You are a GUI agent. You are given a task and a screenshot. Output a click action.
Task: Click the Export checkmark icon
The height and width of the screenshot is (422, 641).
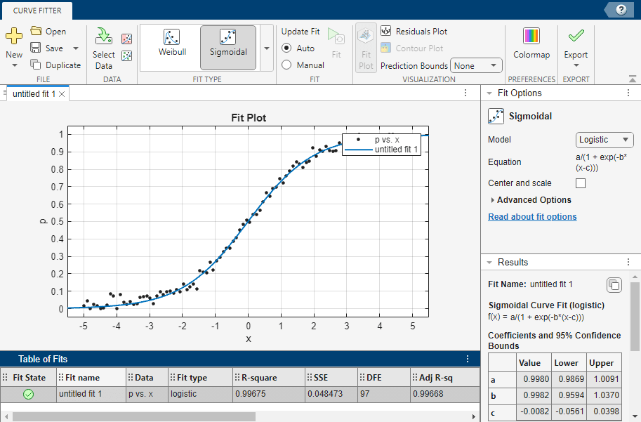pos(576,37)
